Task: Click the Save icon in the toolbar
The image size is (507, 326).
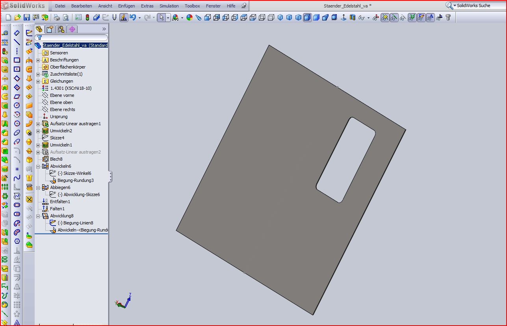Action: (27, 17)
